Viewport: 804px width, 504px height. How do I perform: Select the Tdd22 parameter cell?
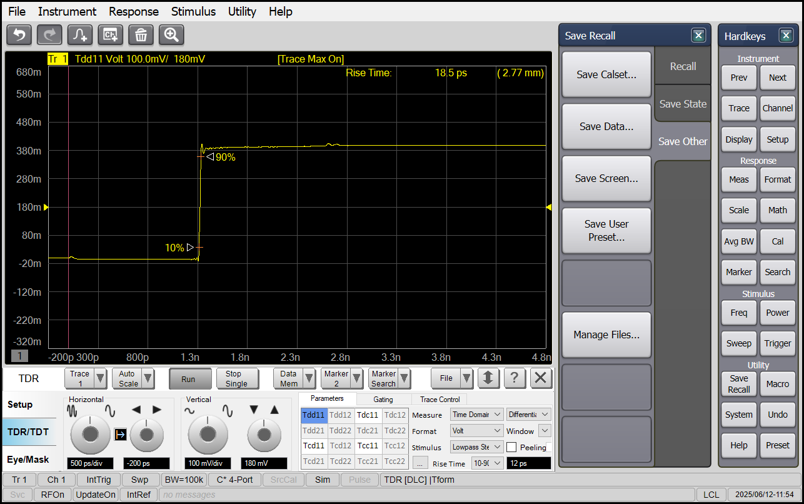[x=341, y=430]
